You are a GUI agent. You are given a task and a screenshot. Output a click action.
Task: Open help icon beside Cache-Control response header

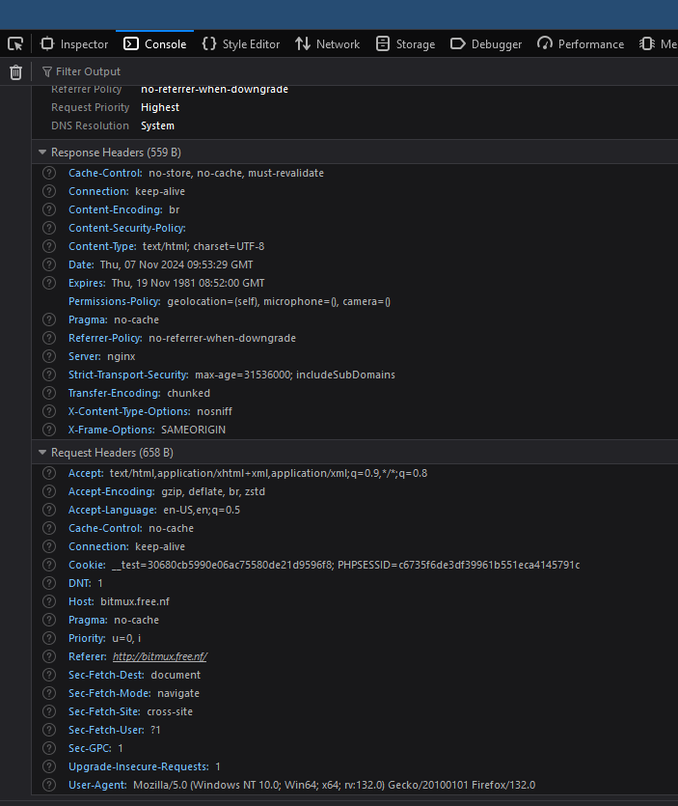[x=49, y=173]
